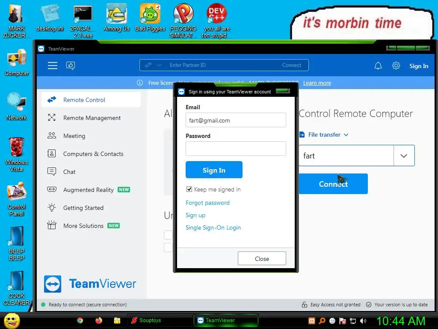
Task: Open the Chat section
Action: click(91, 172)
